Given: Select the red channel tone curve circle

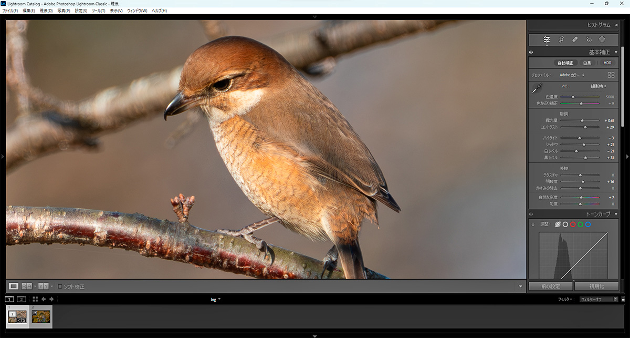Looking at the screenshot, I should 573,224.
